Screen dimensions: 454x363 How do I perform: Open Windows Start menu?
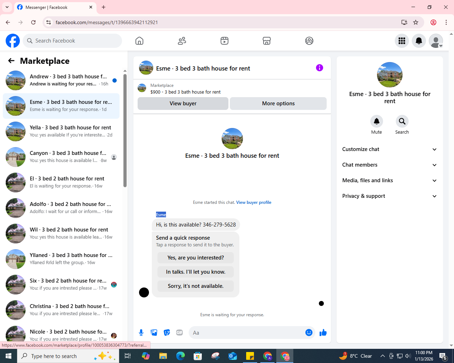[x=9, y=356]
